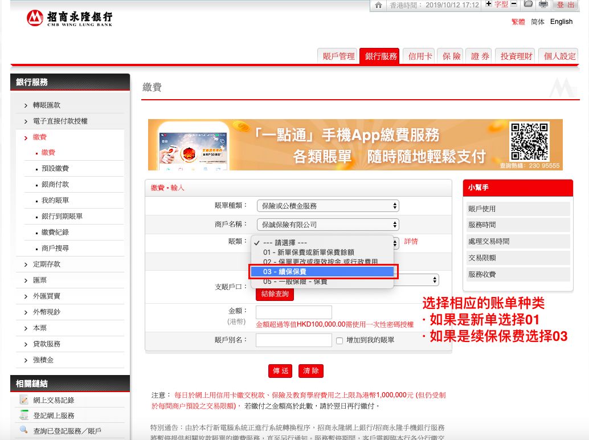Switch to the 保險 tab
The image size is (589, 440).
[451, 56]
